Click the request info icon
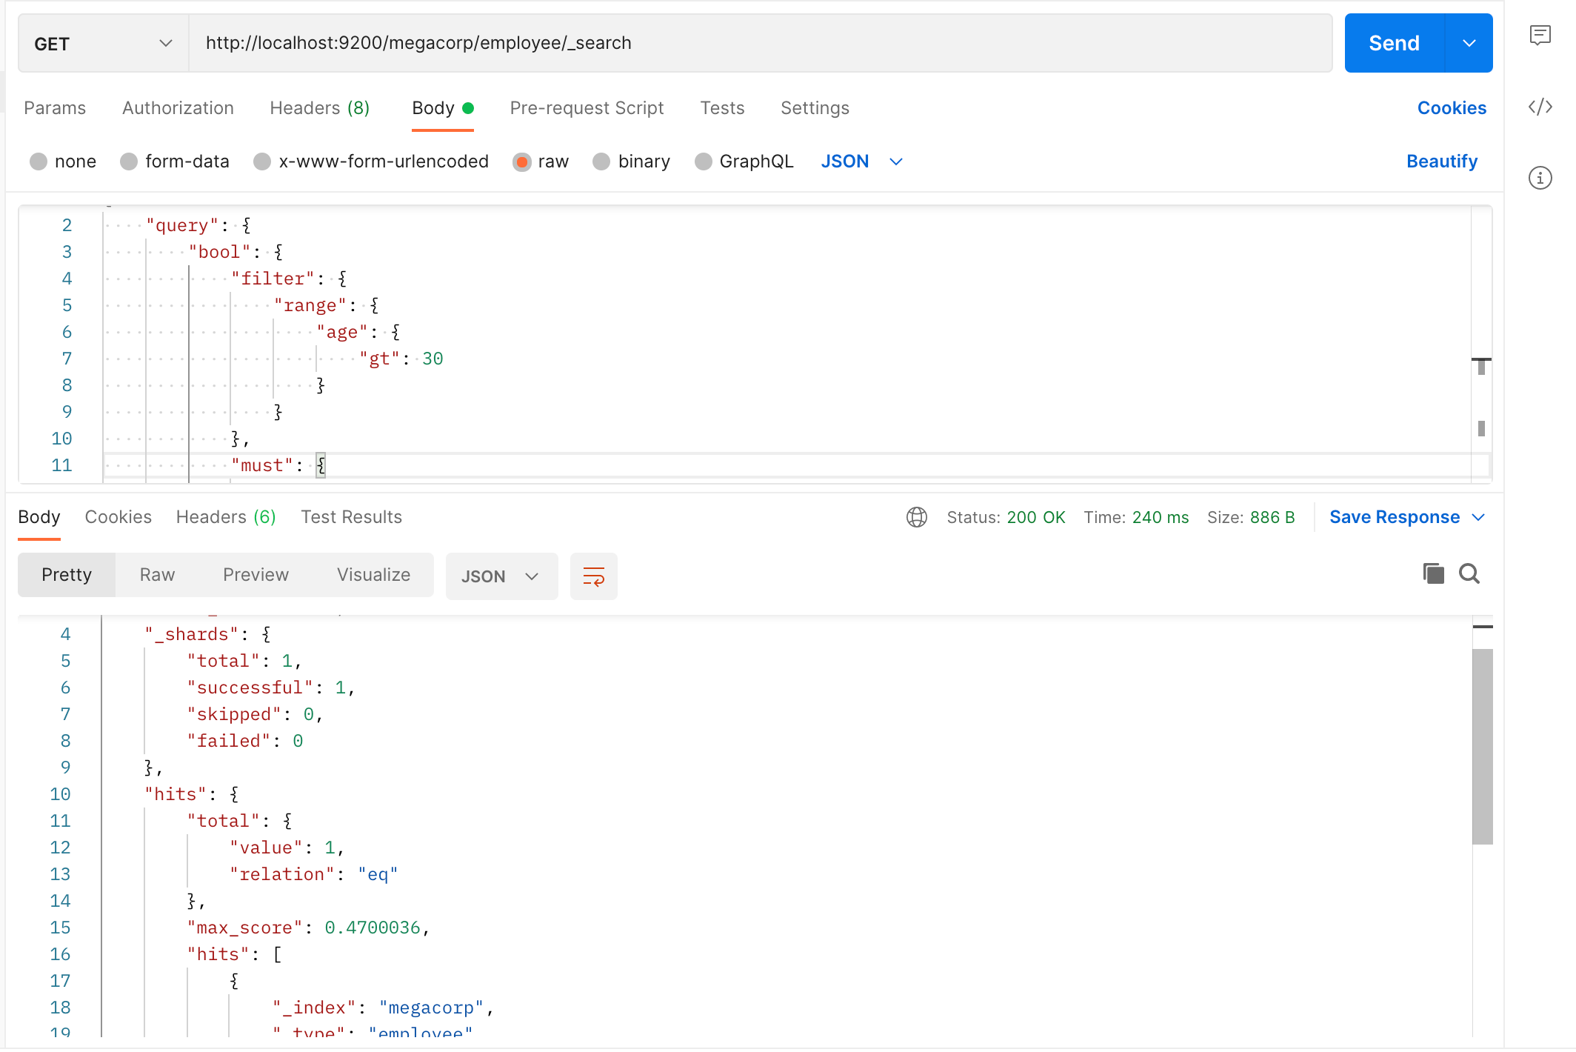 point(1540,178)
